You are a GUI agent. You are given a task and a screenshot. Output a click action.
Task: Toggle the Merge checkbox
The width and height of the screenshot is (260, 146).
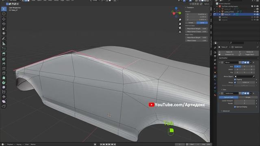(x=235, y=82)
